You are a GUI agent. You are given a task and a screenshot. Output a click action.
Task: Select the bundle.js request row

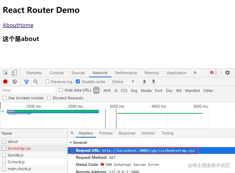pos(34,155)
